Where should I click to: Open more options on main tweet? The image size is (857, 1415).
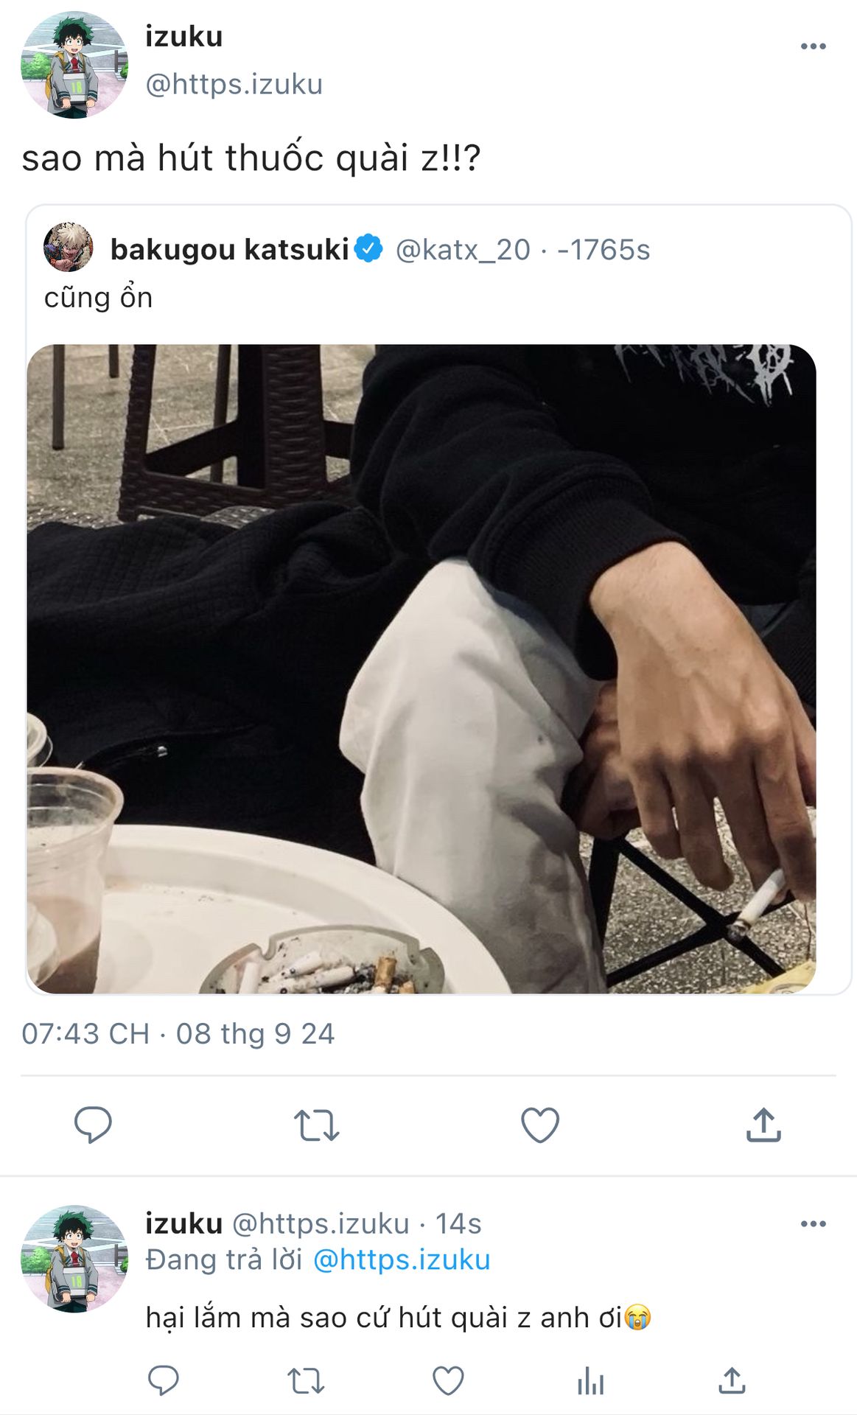(x=812, y=46)
